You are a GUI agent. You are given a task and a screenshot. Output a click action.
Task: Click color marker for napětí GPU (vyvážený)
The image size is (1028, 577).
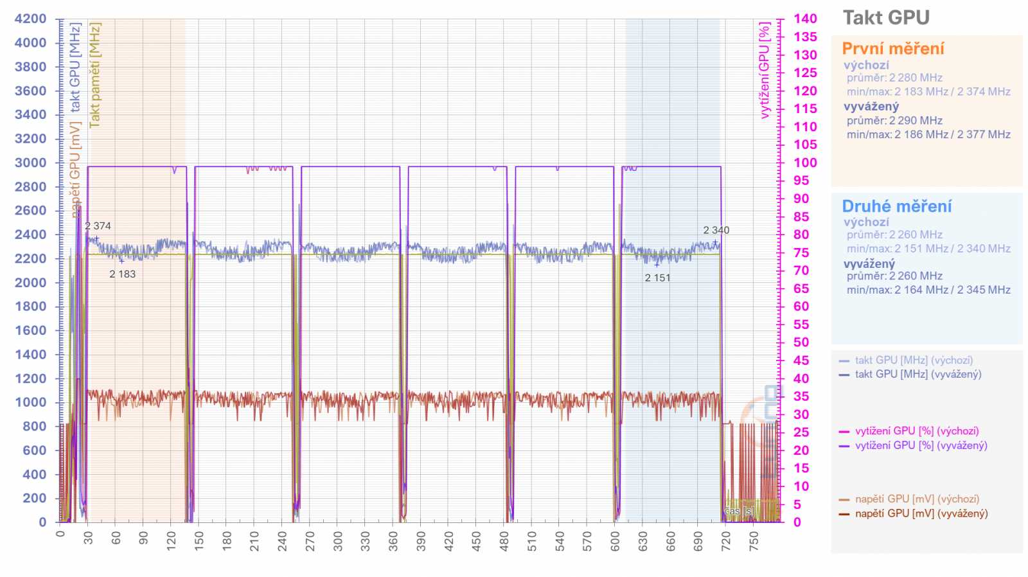(844, 514)
